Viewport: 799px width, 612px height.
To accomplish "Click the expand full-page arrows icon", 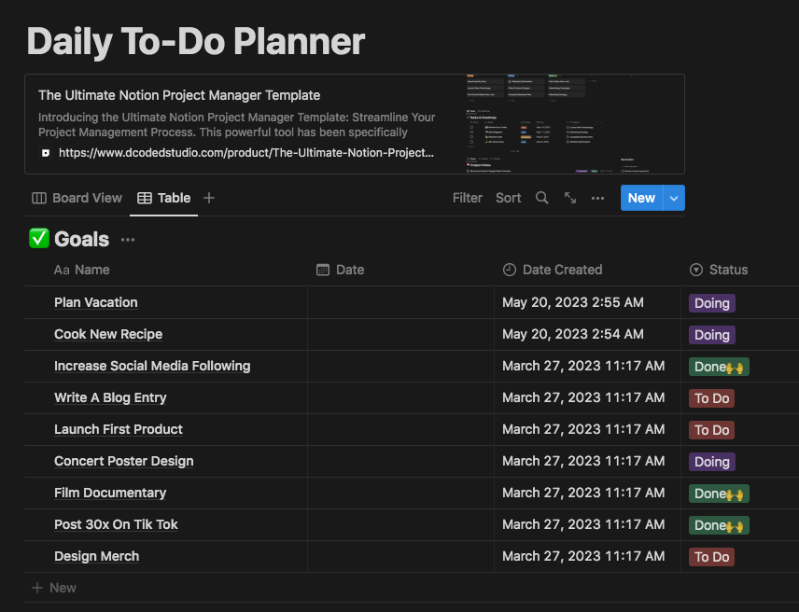I will click(570, 198).
